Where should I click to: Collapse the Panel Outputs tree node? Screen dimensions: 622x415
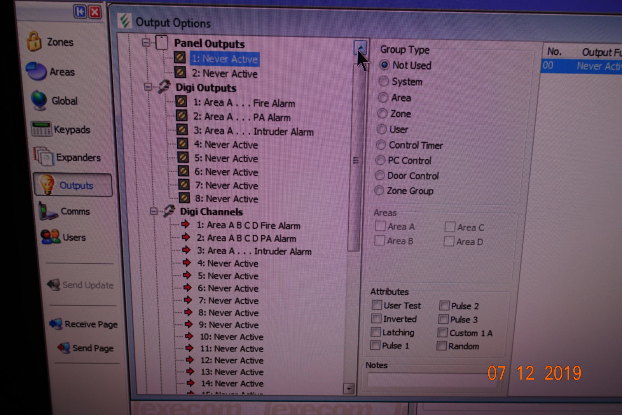tap(146, 42)
